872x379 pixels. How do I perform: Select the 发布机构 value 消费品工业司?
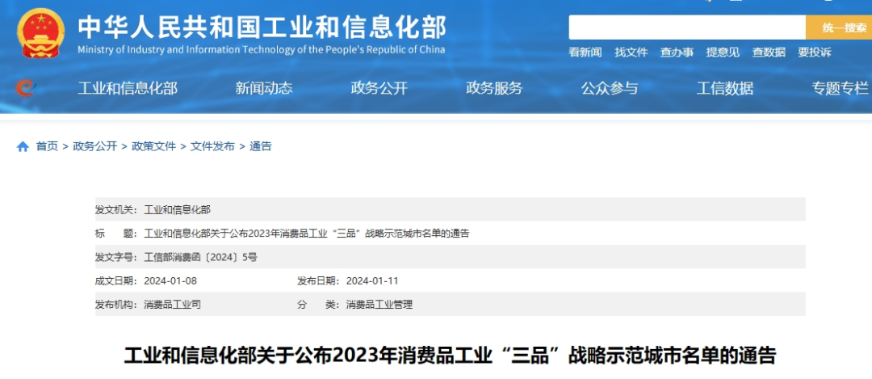click(173, 305)
